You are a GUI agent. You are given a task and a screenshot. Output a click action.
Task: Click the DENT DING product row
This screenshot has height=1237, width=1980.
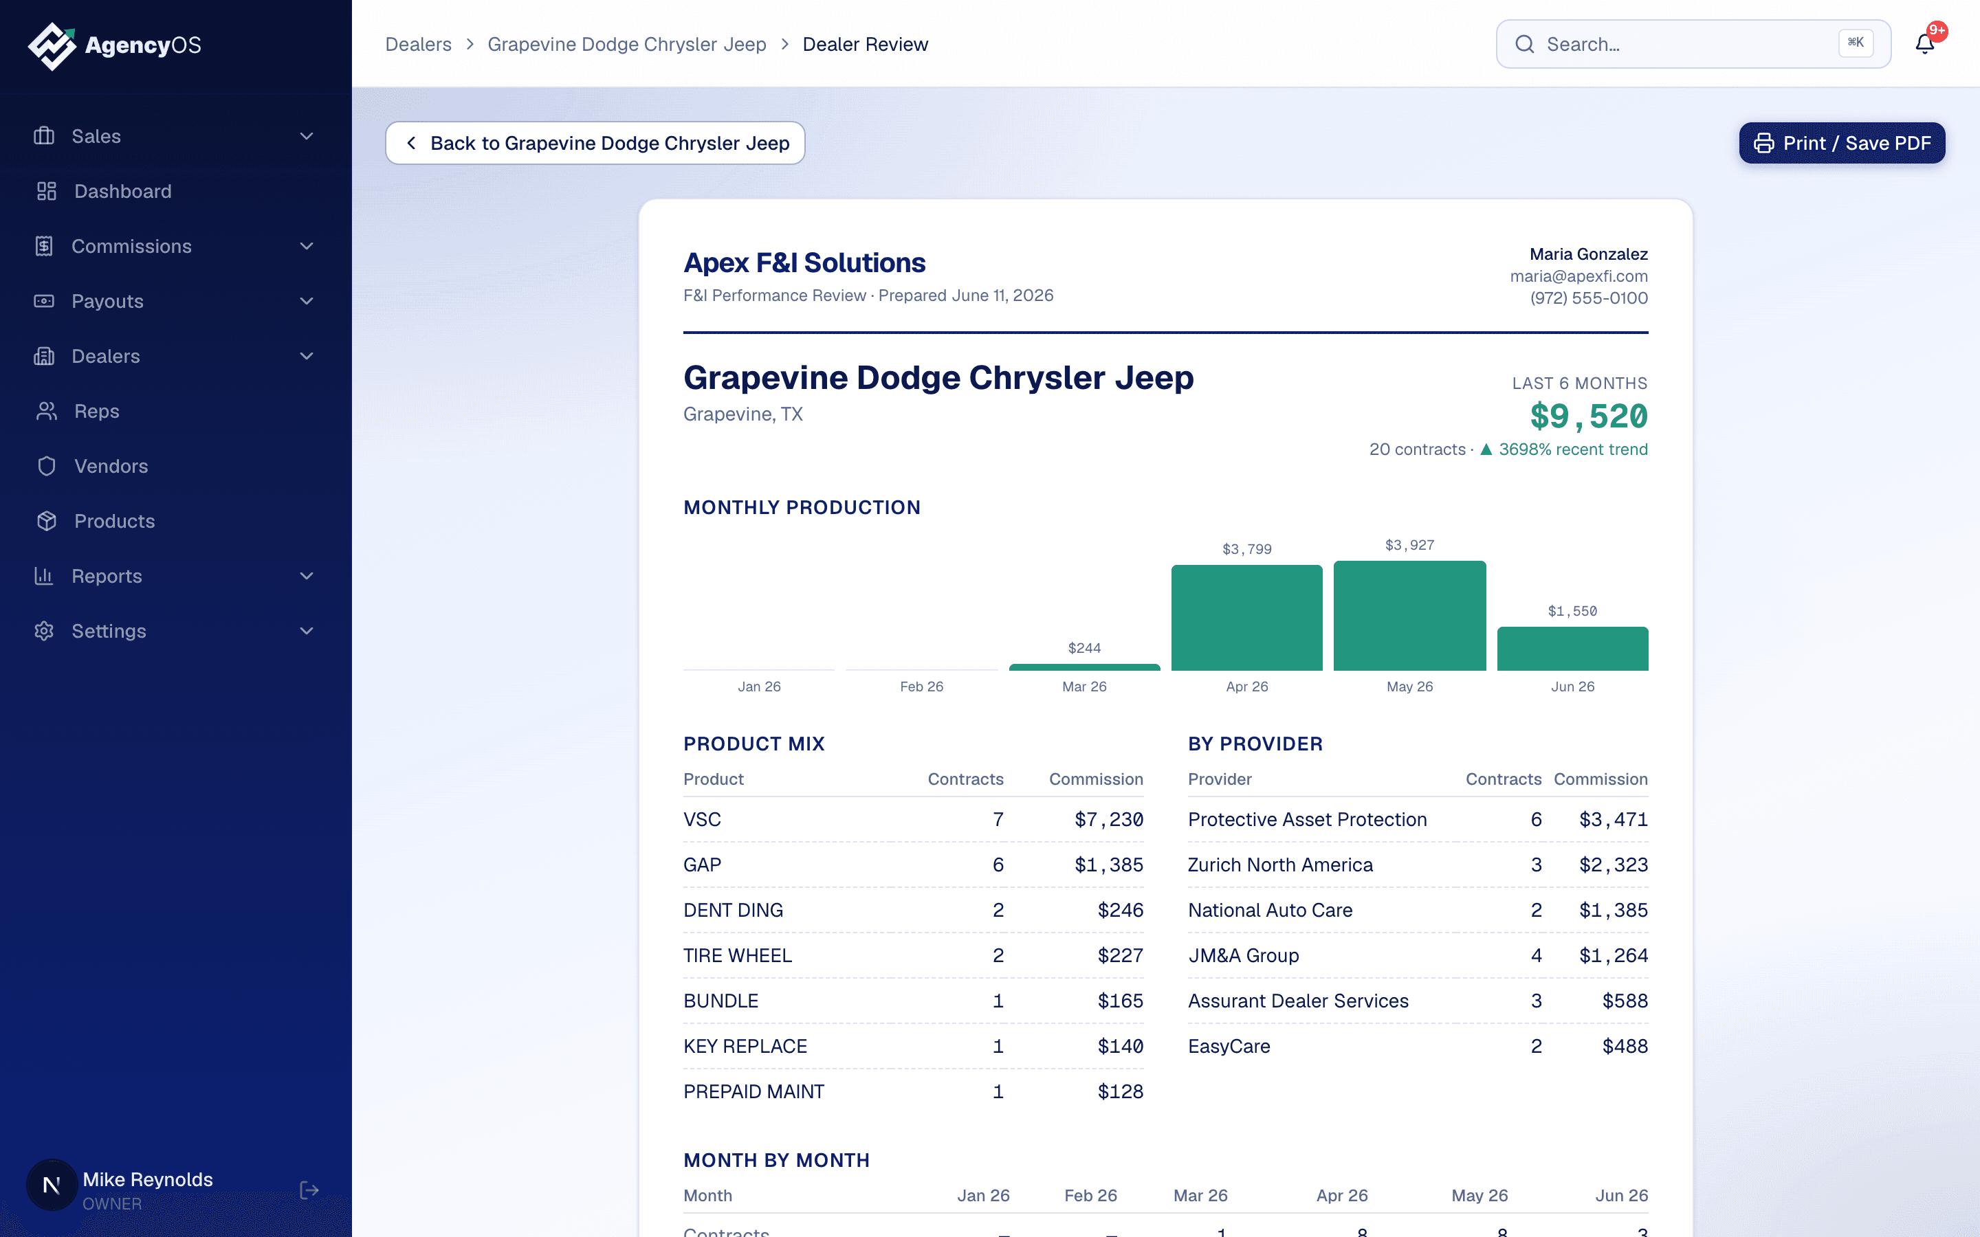point(913,910)
